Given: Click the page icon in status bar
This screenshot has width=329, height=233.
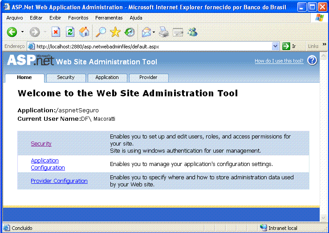Looking at the screenshot, I should tap(7, 228).
